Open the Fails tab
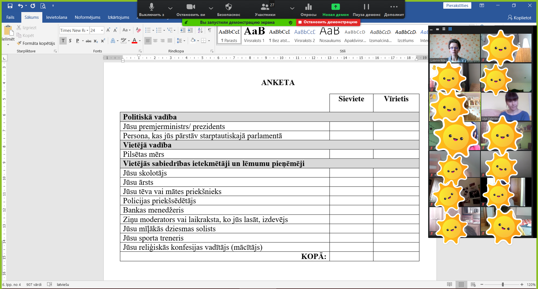538x289 pixels. click(10, 17)
